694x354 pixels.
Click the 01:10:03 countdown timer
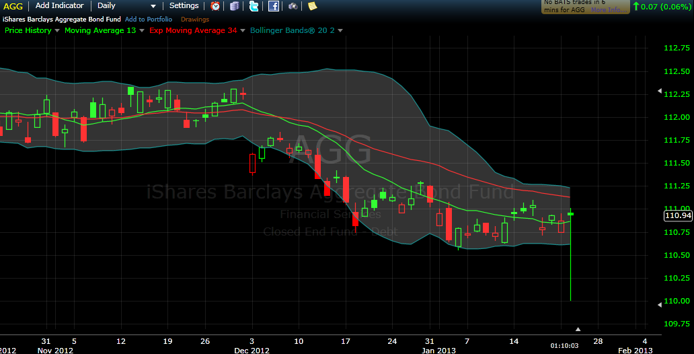click(564, 345)
